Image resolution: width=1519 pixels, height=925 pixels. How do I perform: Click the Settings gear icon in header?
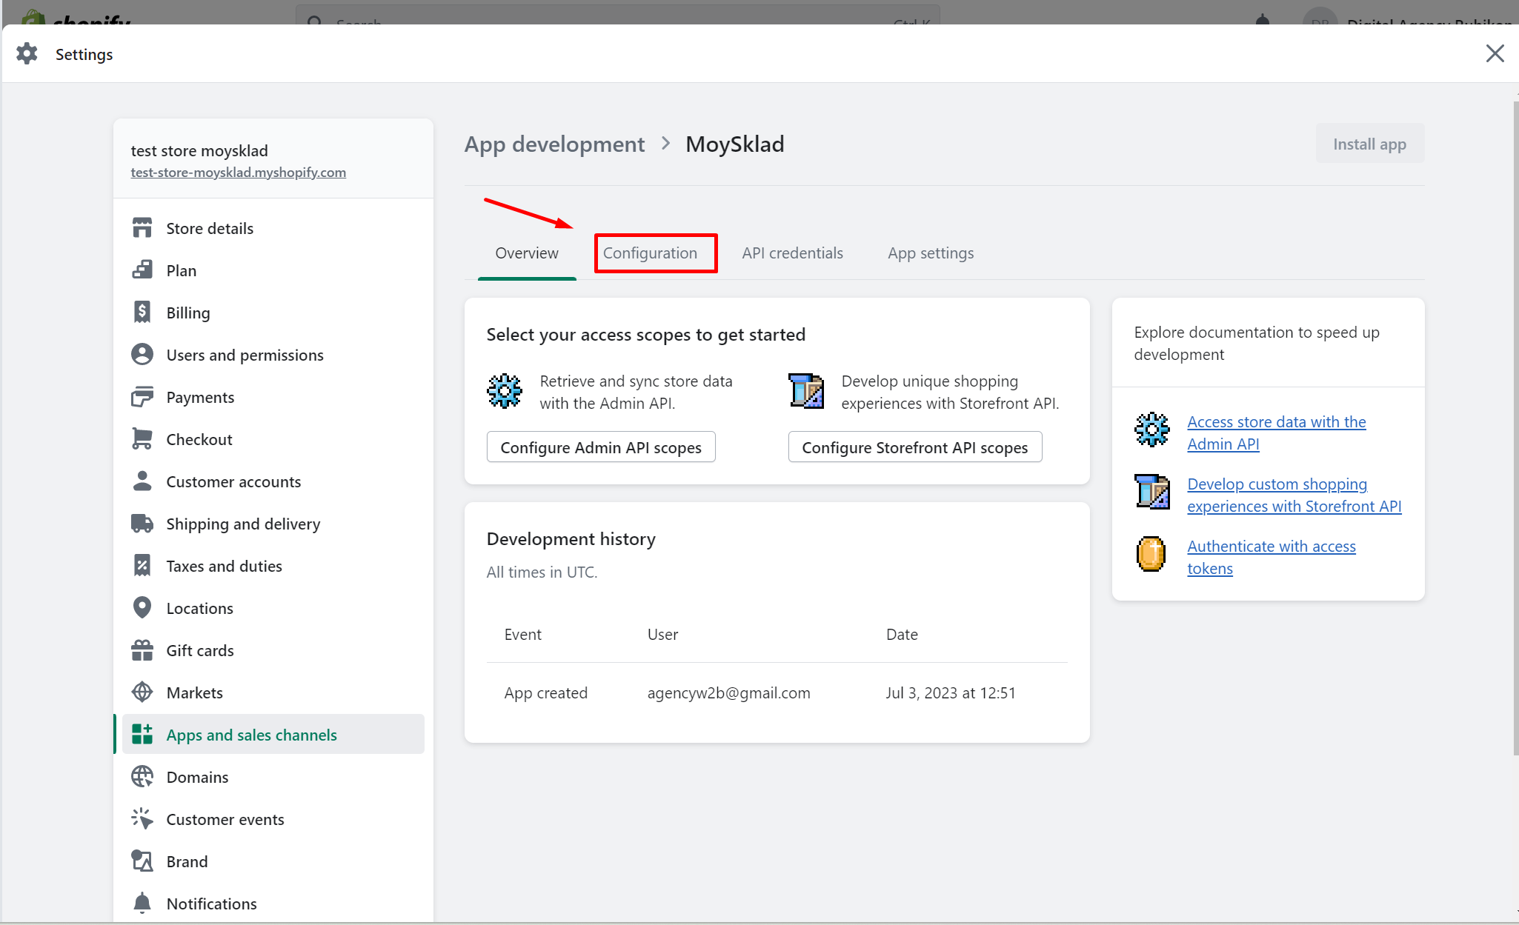[x=27, y=54]
